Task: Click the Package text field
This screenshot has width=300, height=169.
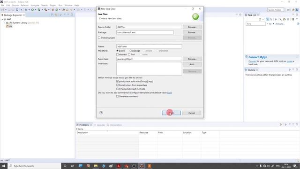Action: [x=145, y=32]
